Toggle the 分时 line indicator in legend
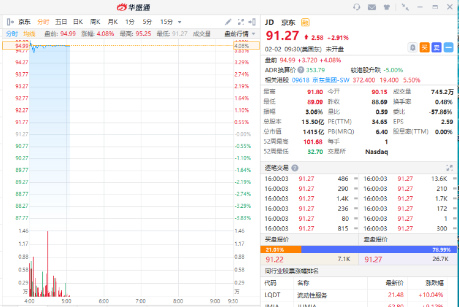Image resolution: width=459 pixels, height=307 pixels. point(12,34)
